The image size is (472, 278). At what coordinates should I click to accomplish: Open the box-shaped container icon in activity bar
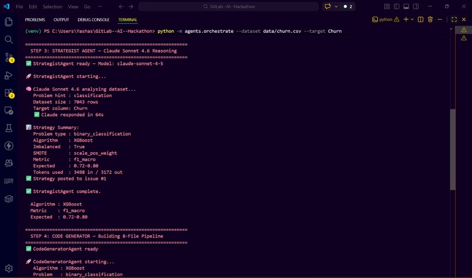coord(9,199)
